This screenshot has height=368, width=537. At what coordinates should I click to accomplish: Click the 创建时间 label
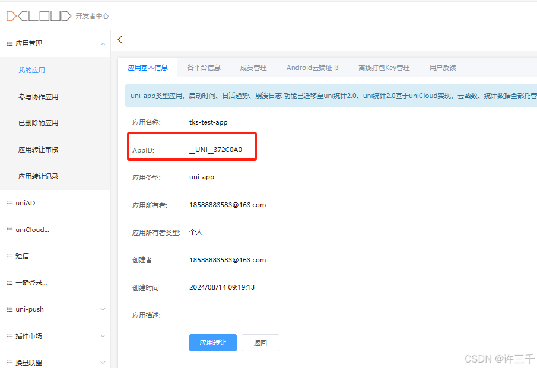click(146, 288)
